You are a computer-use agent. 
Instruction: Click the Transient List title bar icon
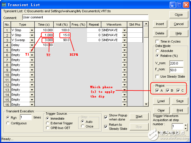[4, 5]
